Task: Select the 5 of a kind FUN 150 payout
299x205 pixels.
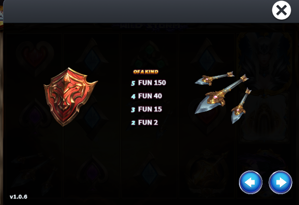Action: [x=149, y=83]
